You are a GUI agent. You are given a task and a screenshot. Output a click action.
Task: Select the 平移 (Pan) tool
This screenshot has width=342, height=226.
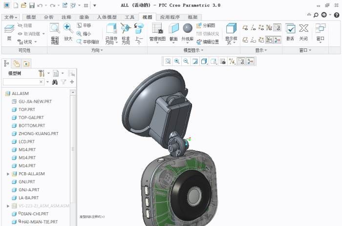click(84, 25)
